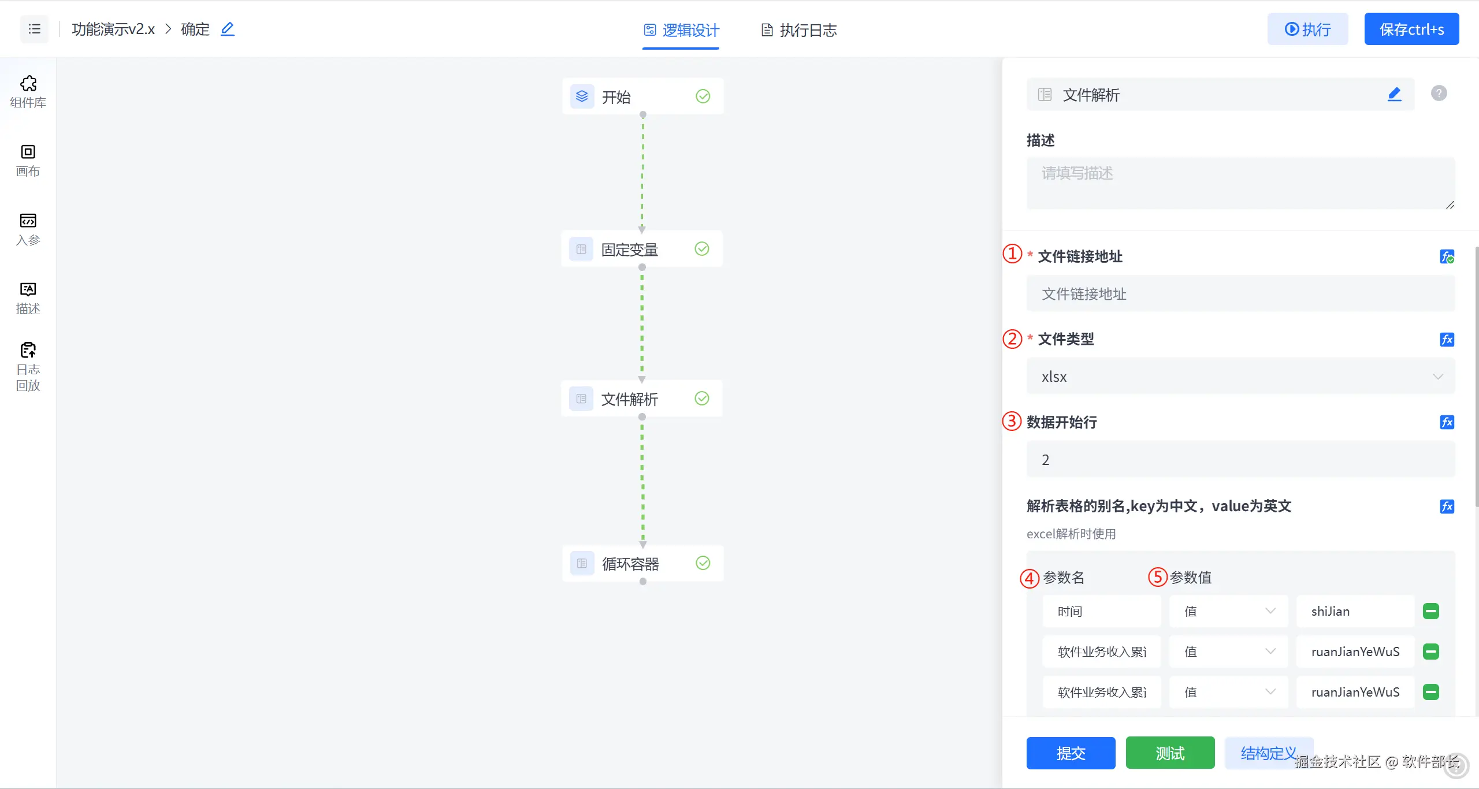Open the 日志回放 log replay icon
This screenshot has width=1479, height=789.
point(28,366)
